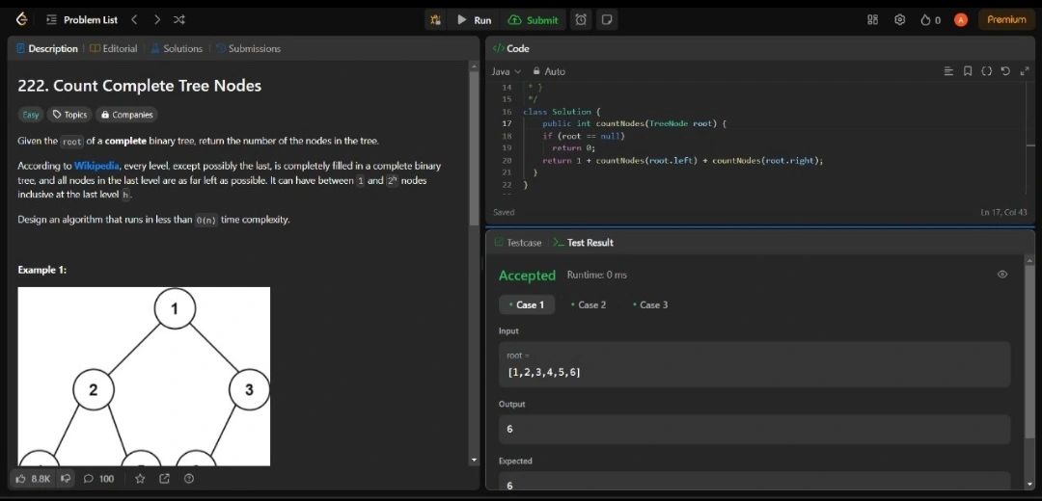Click the Example 1 tree image

[144, 377]
